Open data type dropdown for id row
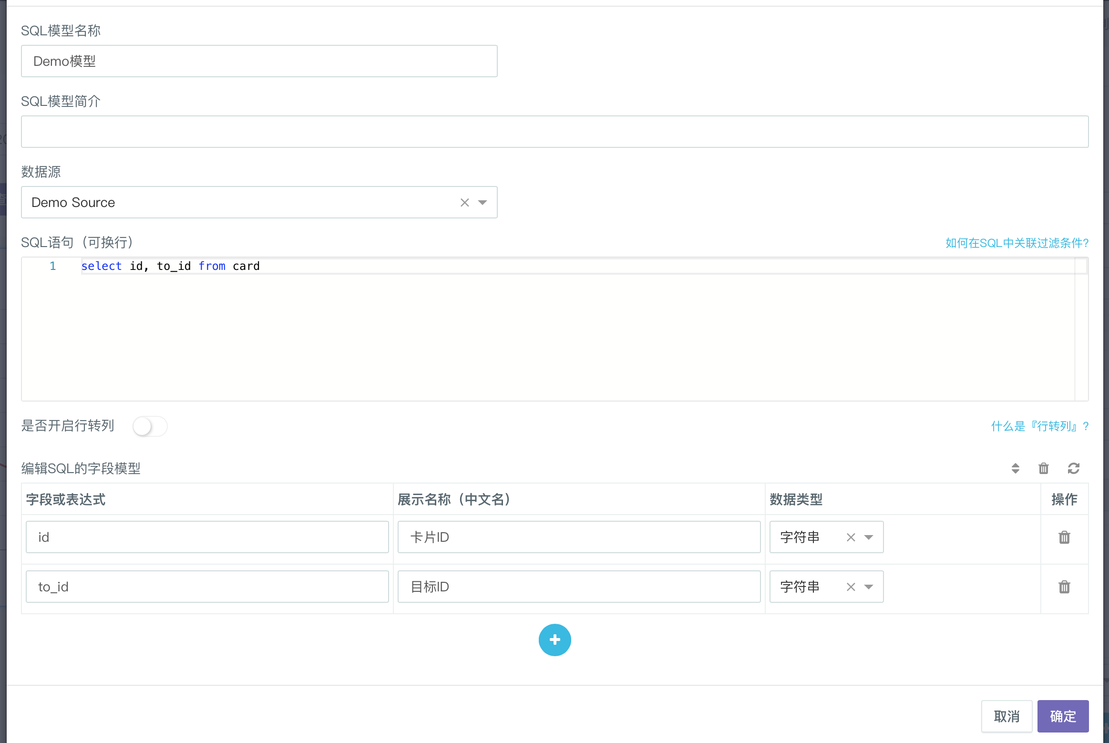 click(x=868, y=537)
